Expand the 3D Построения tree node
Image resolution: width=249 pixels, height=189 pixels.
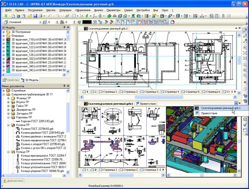click(x=4, y=32)
